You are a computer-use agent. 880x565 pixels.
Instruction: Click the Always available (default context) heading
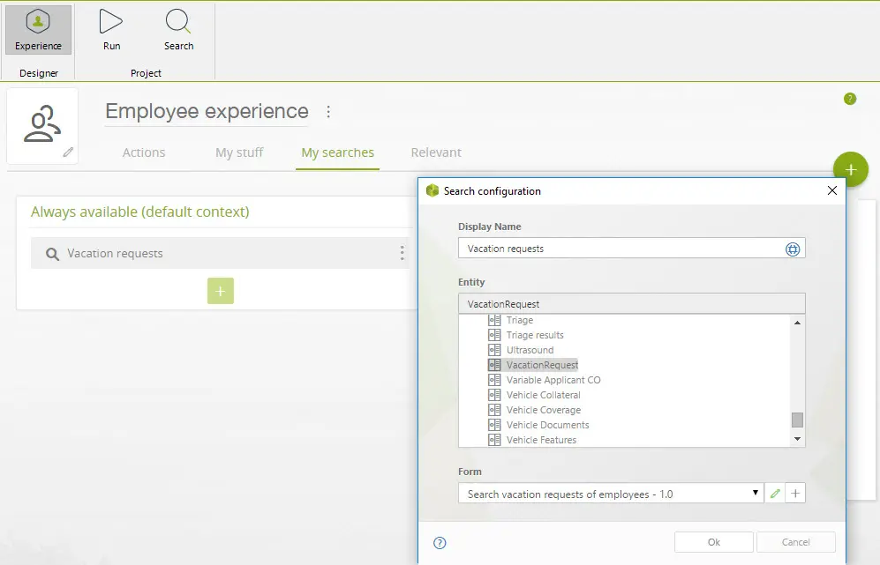point(139,212)
